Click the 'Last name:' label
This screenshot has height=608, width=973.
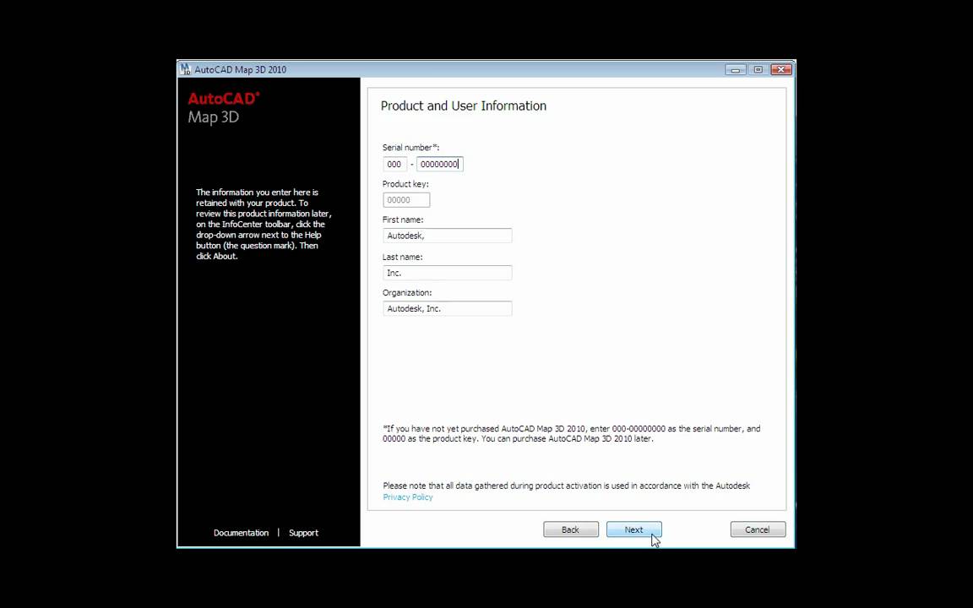point(402,257)
